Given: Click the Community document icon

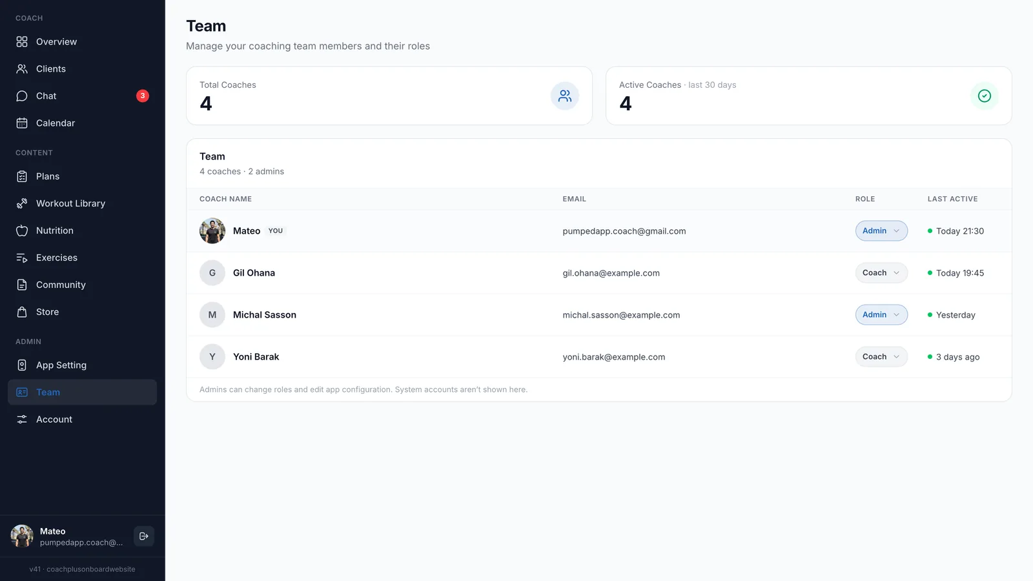Looking at the screenshot, I should click(22, 285).
